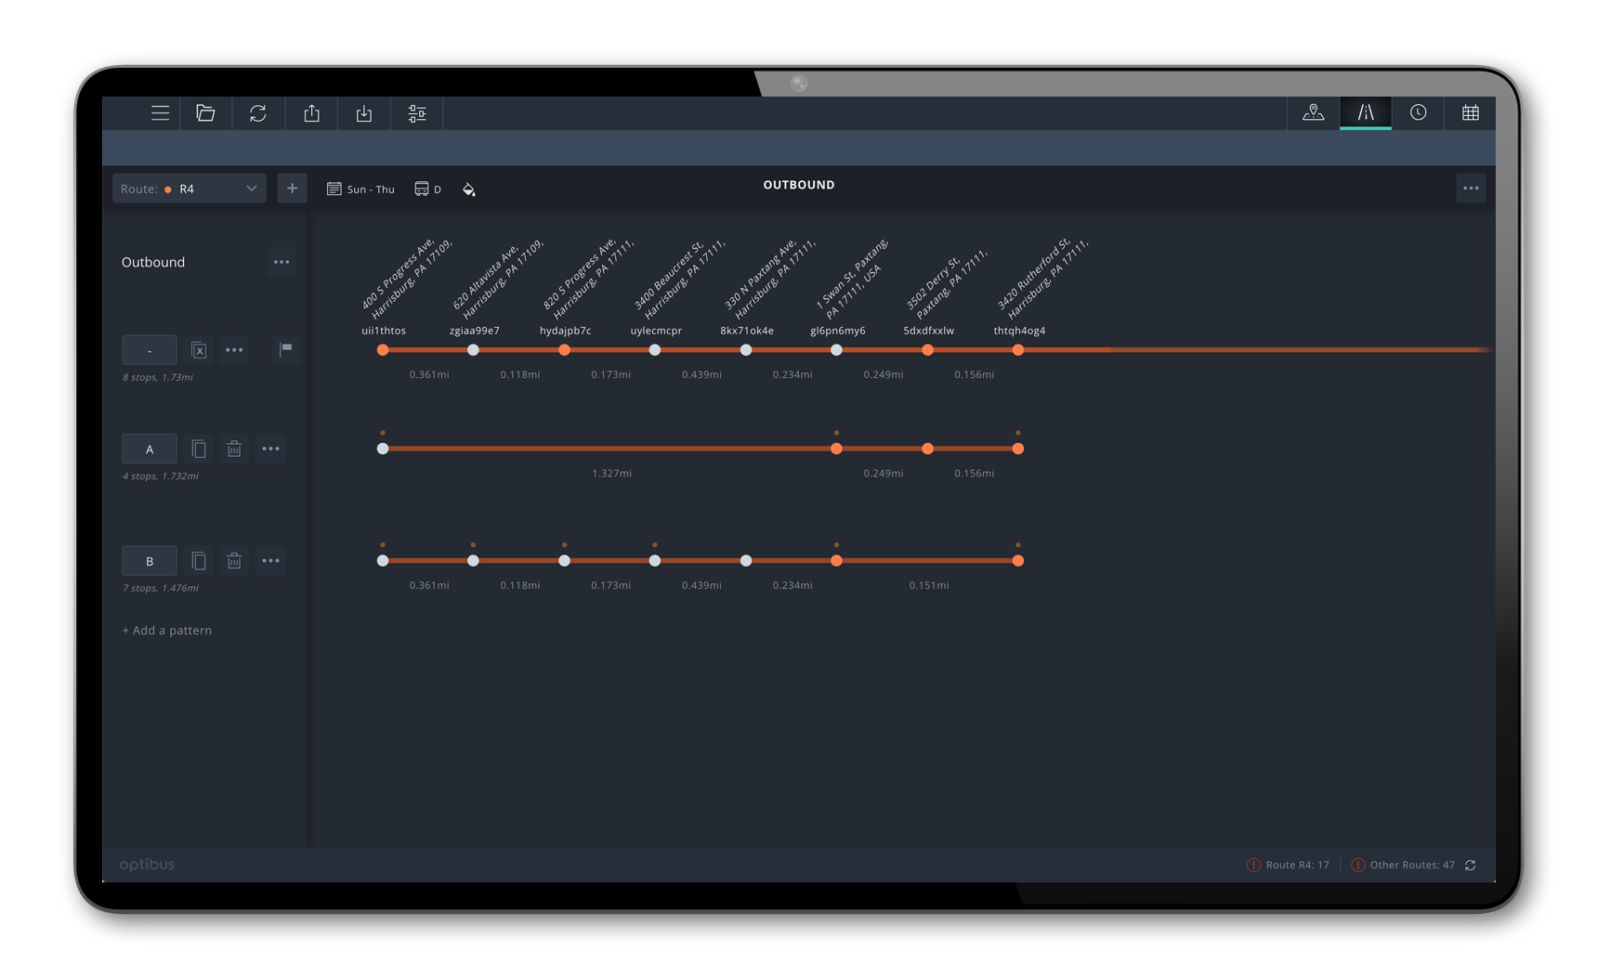The image size is (1598, 978).
Task: Open the Sun - Thu days selector
Action: click(x=360, y=189)
